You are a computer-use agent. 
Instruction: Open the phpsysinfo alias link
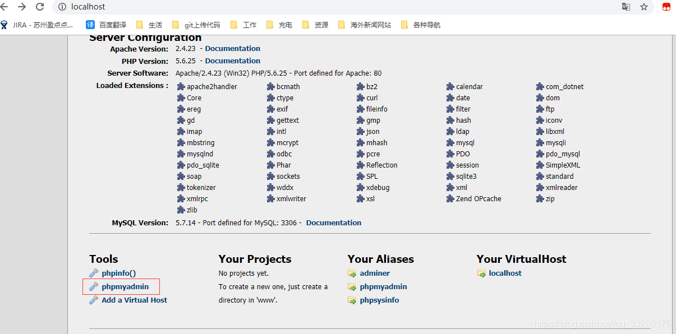(380, 300)
